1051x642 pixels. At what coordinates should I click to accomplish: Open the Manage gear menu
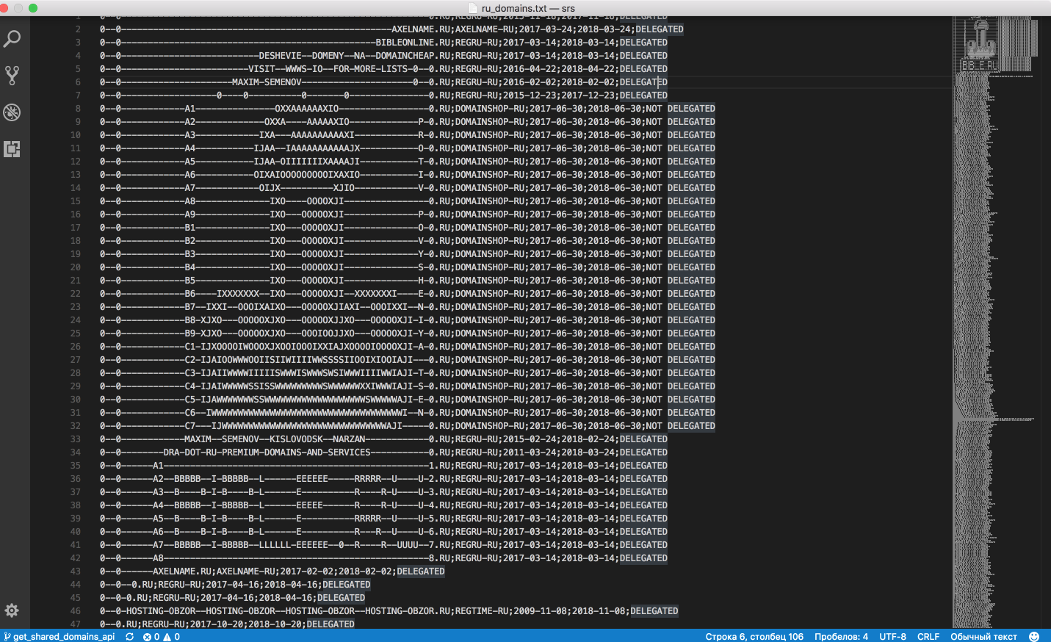coord(12,610)
